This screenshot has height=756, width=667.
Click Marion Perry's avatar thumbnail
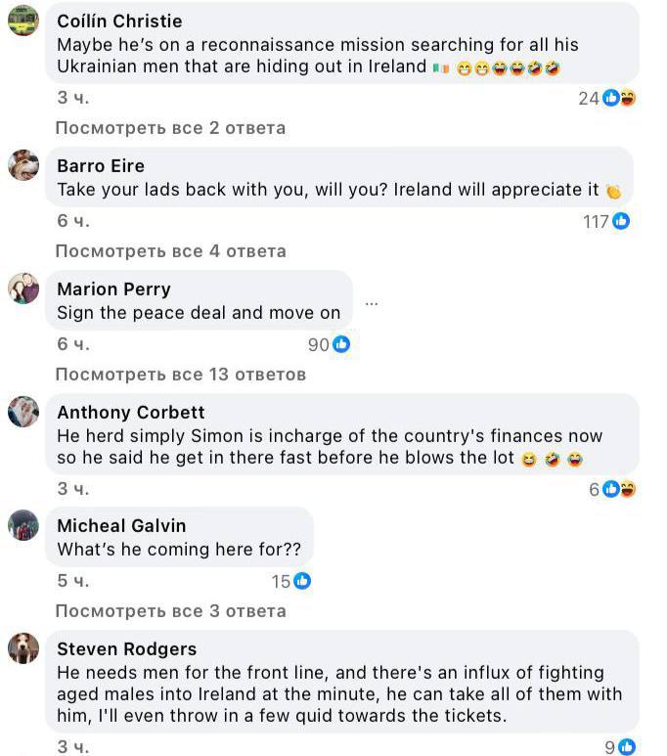[23, 289]
